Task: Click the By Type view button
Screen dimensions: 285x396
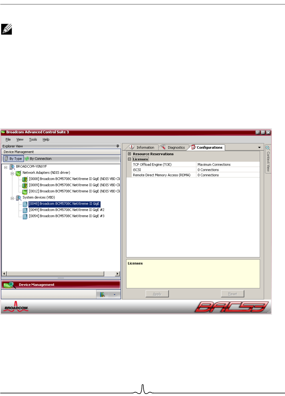Action: 13,159
